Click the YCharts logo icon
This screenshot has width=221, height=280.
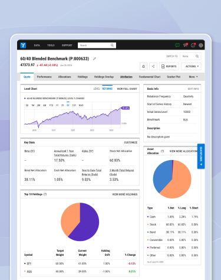pos(23,45)
